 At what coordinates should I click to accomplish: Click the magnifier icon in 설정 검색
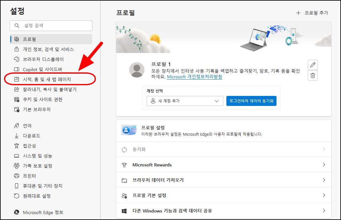coord(17,26)
